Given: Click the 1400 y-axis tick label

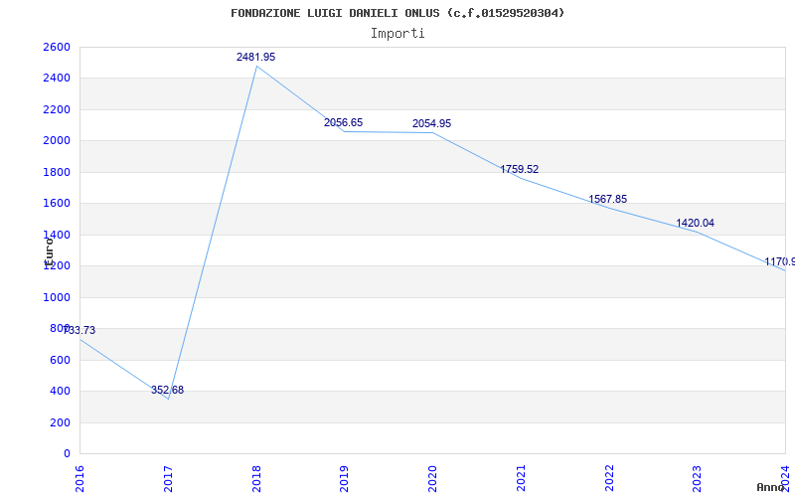Looking at the screenshot, I should (58, 235).
